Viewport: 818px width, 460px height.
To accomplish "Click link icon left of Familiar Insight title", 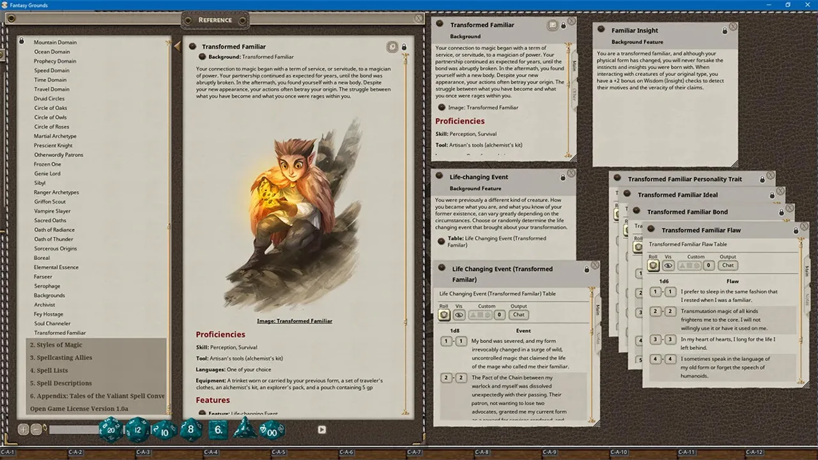I will click(x=601, y=29).
